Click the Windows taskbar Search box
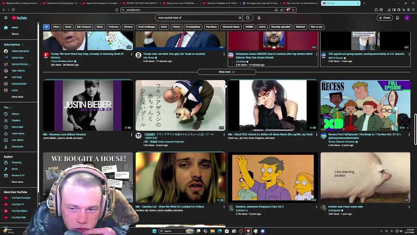The height and width of the screenshot is (235, 417). (176, 231)
